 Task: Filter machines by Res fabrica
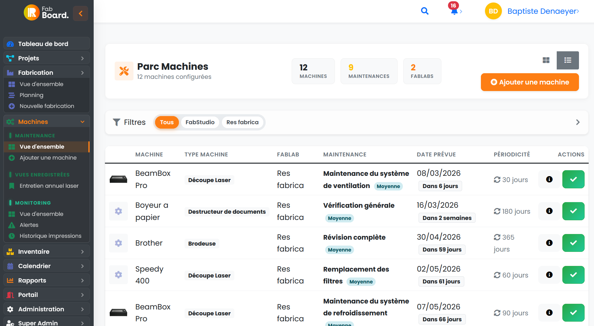[x=242, y=122]
